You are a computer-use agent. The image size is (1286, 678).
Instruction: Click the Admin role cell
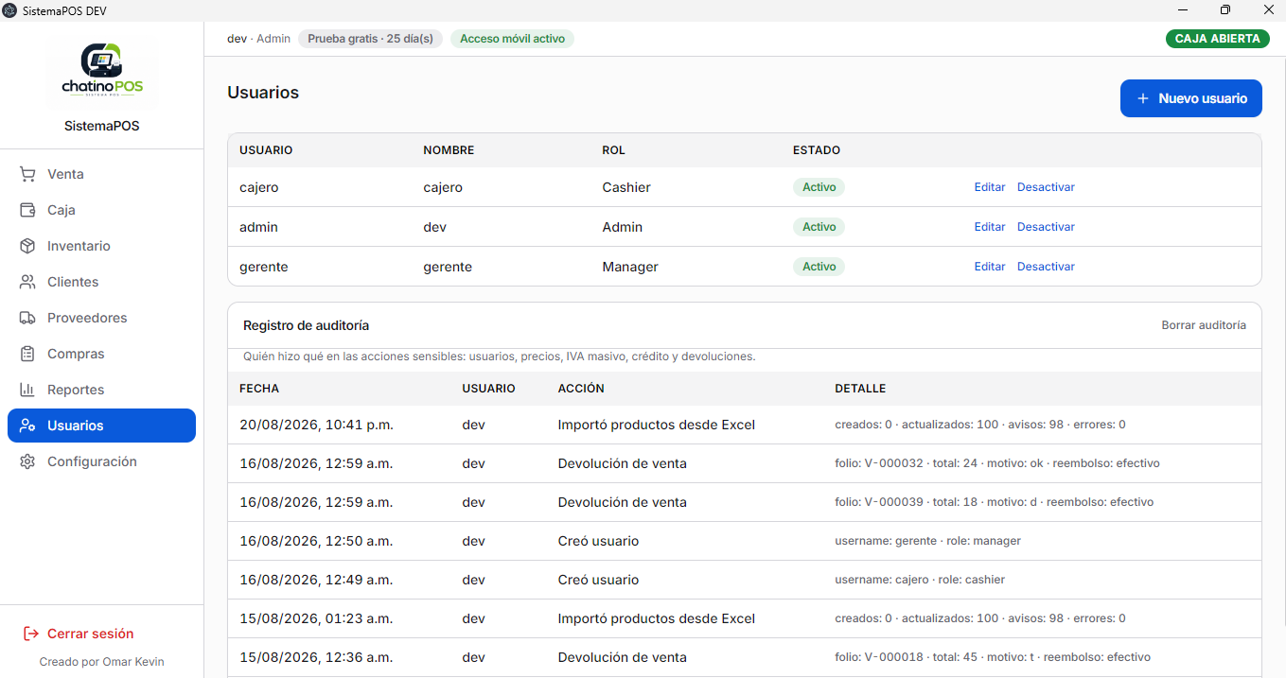pos(623,227)
